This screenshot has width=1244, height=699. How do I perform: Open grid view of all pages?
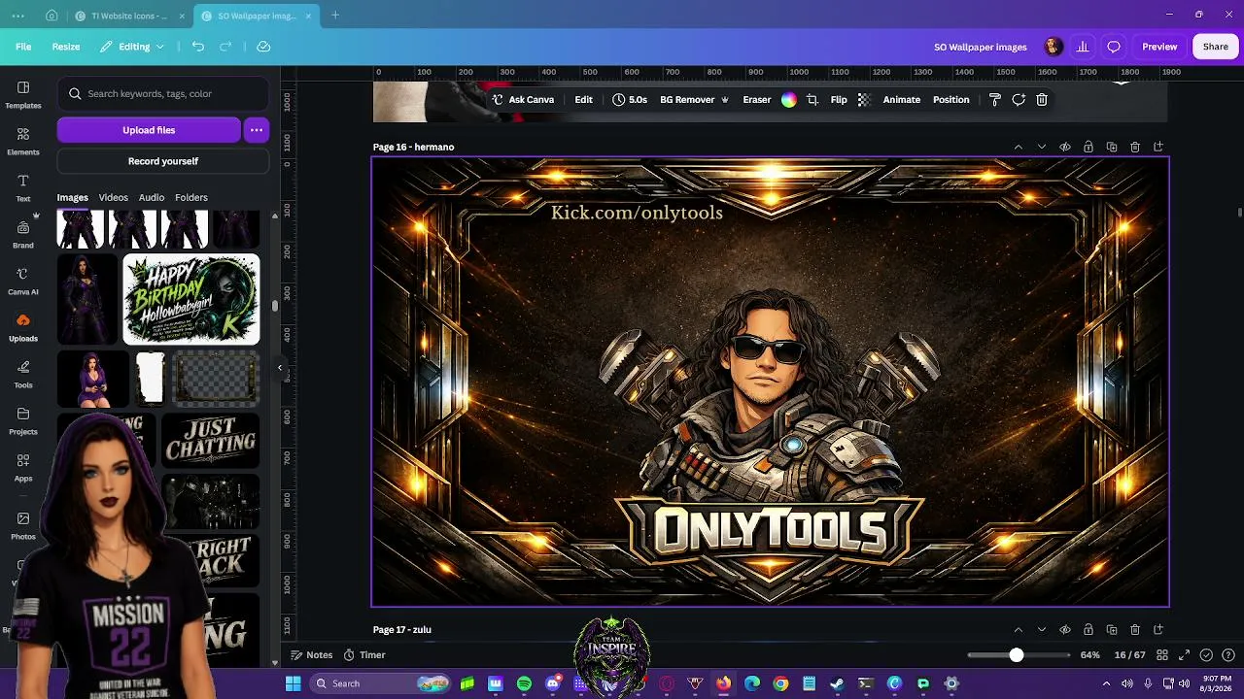(x=1161, y=655)
